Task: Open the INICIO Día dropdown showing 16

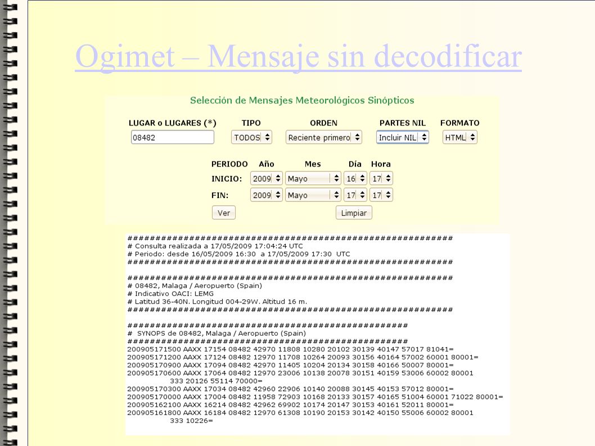Action: pyautogui.click(x=355, y=178)
